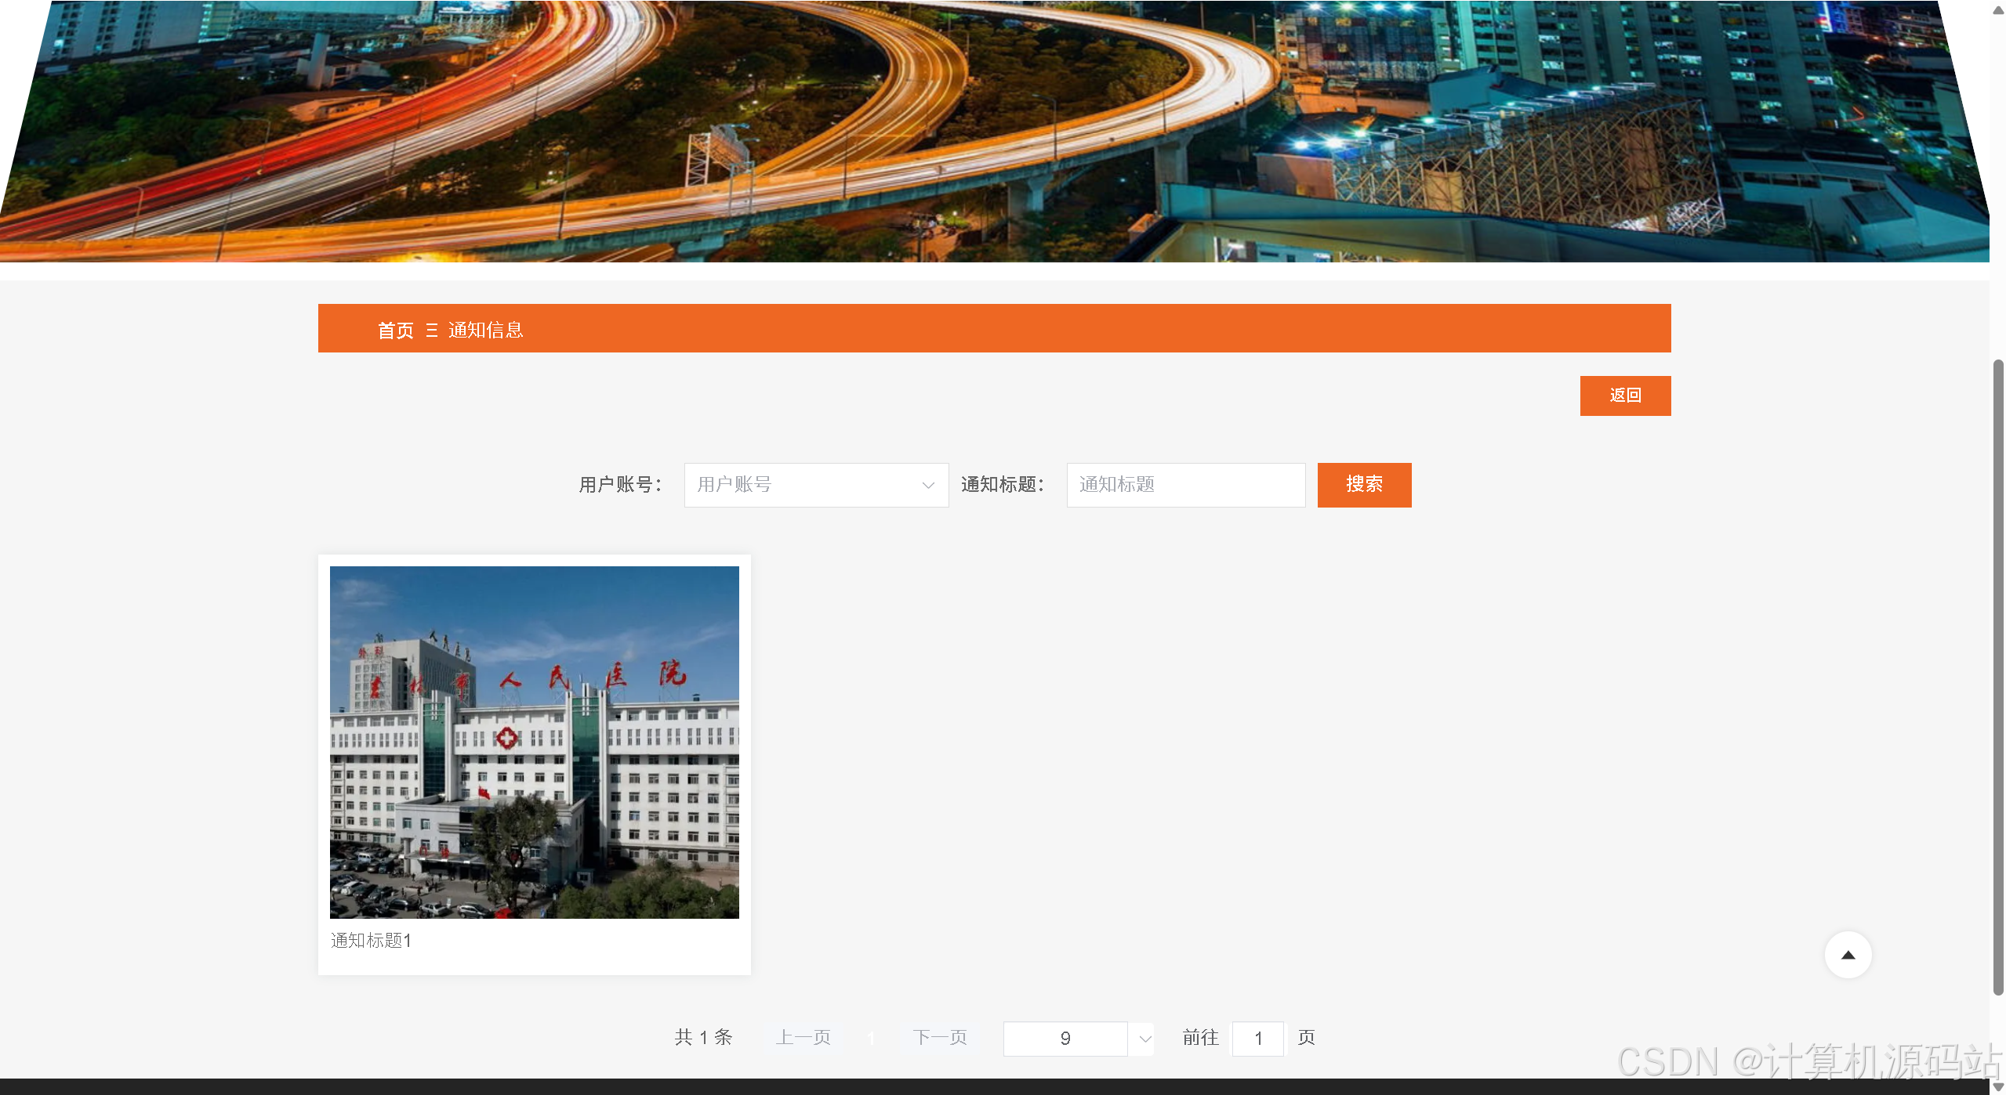Click the 搜索 search button
The width and height of the screenshot is (2006, 1095).
[x=1364, y=485]
